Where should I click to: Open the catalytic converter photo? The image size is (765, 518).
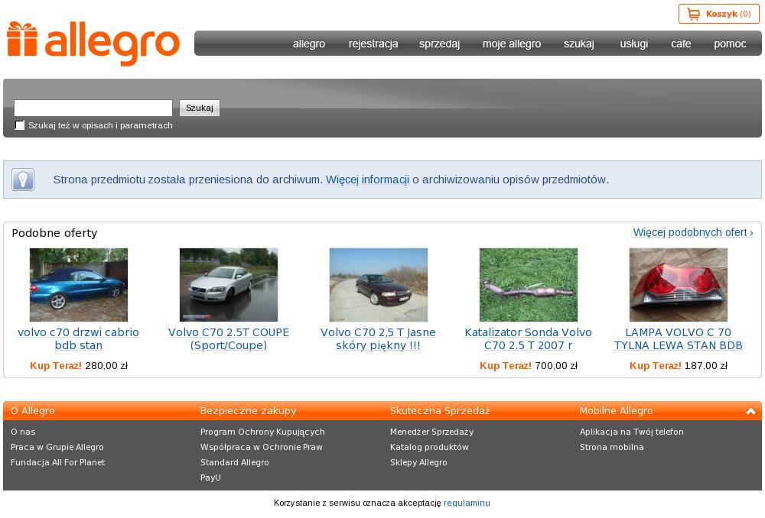pyautogui.click(x=529, y=284)
